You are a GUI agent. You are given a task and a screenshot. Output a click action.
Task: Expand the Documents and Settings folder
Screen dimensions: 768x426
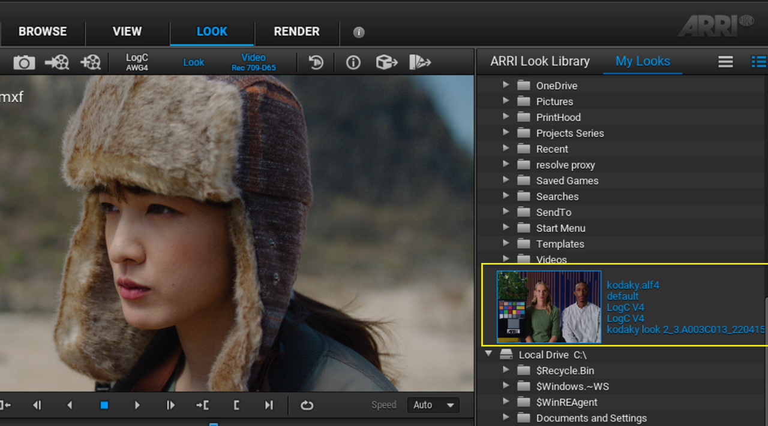(506, 417)
